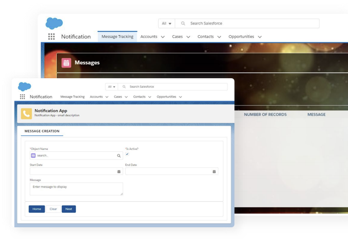The width and height of the screenshot is (348, 239).
Task: Expand the Accounts dropdown in back window
Action: click(163, 37)
